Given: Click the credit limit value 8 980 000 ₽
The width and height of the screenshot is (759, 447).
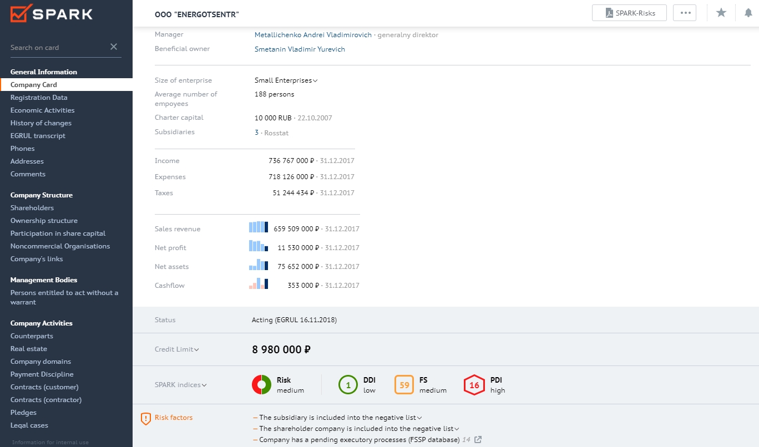Looking at the screenshot, I should 281,349.
